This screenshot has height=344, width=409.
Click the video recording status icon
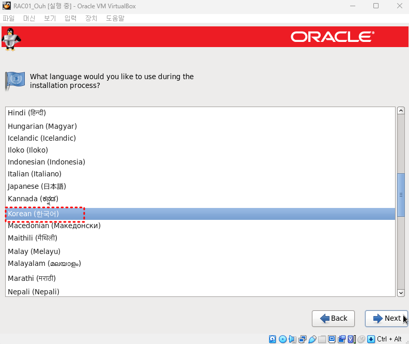[x=341, y=339]
